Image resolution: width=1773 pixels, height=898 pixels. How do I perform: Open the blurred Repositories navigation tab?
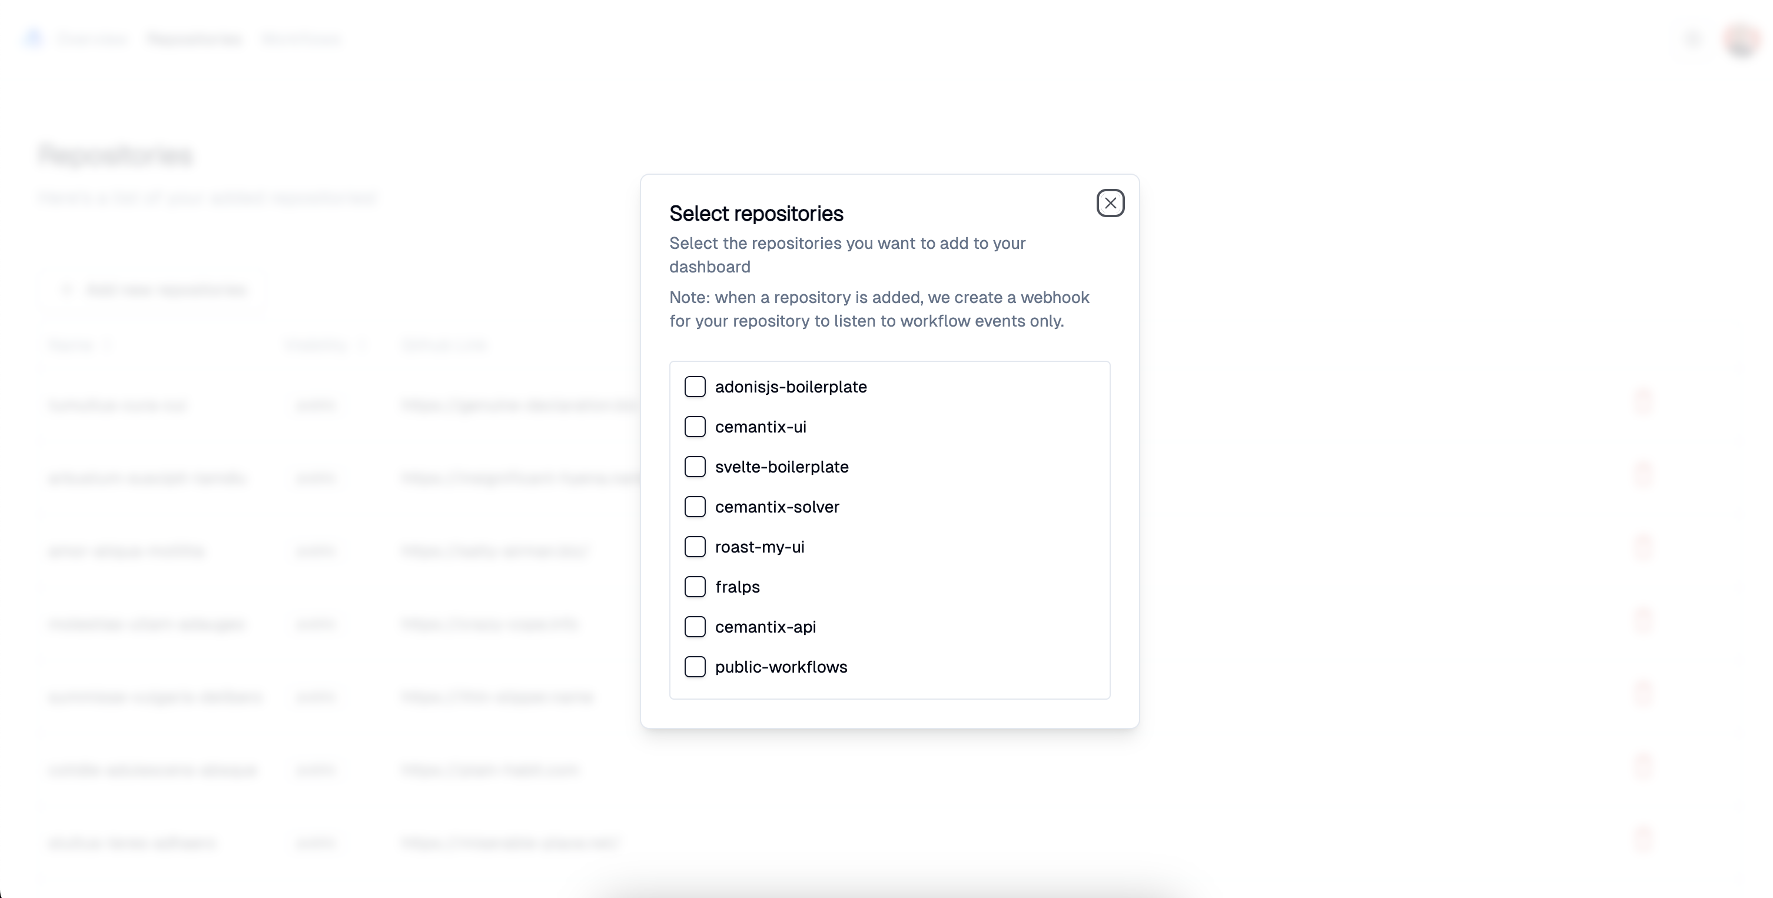[x=195, y=39]
